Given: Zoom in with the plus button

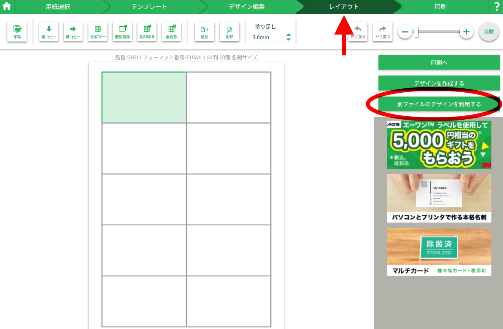Looking at the screenshot, I should 466,31.
